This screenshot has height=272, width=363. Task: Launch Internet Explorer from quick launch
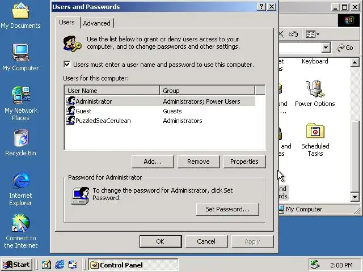[60, 265]
